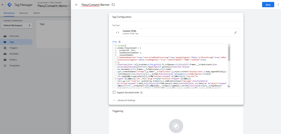Screen dimensions: 281x134
Task: Click the FlexyConsent Banner tag name field
Action: click(95, 5)
